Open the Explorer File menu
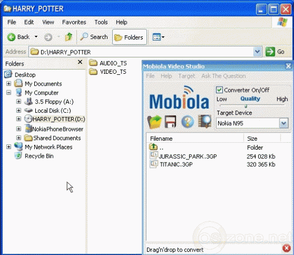 (12, 22)
